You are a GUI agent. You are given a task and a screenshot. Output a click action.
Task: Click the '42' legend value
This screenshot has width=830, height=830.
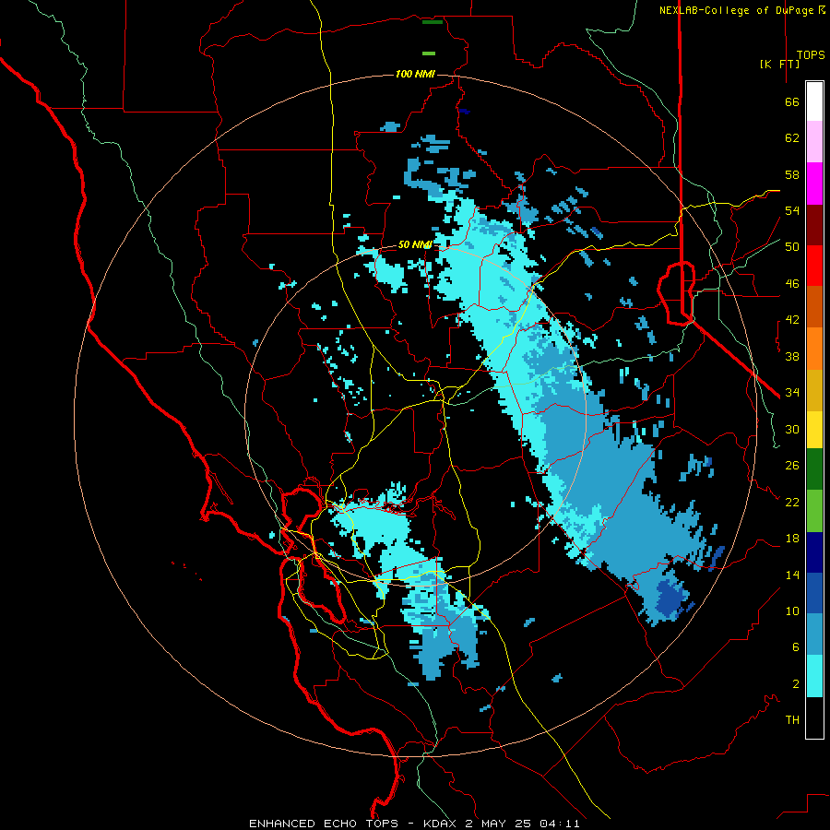pyautogui.click(x=792, y=320)
